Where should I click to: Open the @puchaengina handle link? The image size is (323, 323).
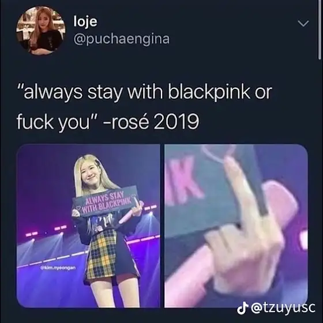(x=122, y=39)
